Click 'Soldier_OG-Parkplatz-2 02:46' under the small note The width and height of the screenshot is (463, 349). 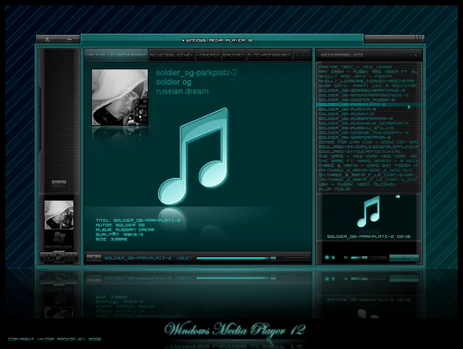(369, 237)
